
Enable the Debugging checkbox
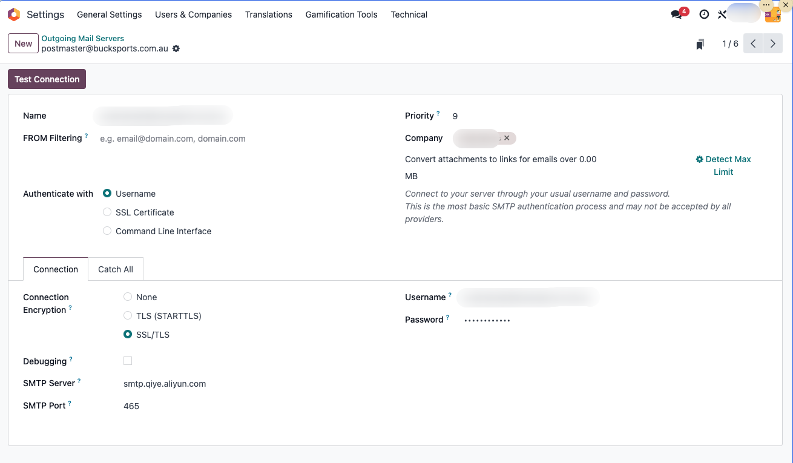pyautogui.click(x=128, y=361)
